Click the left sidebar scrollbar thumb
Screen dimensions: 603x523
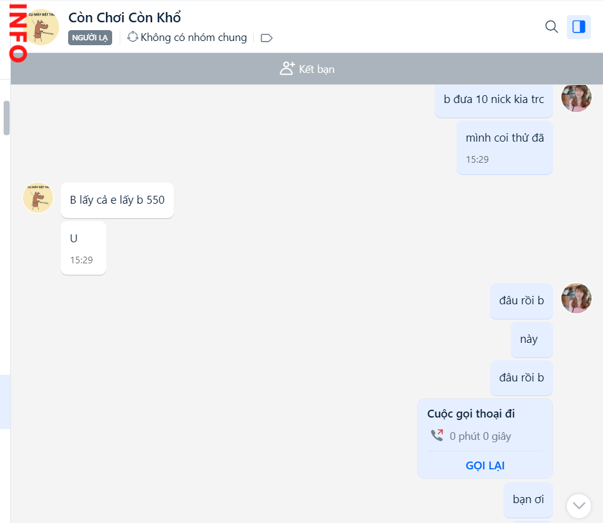pyautogui.click(x=7, y=117)
